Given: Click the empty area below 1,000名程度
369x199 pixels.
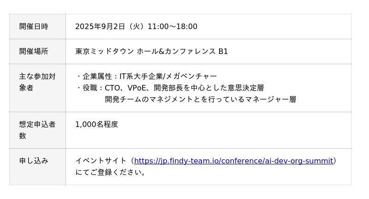Looking at the screenshot, I should tap(208, 139).
